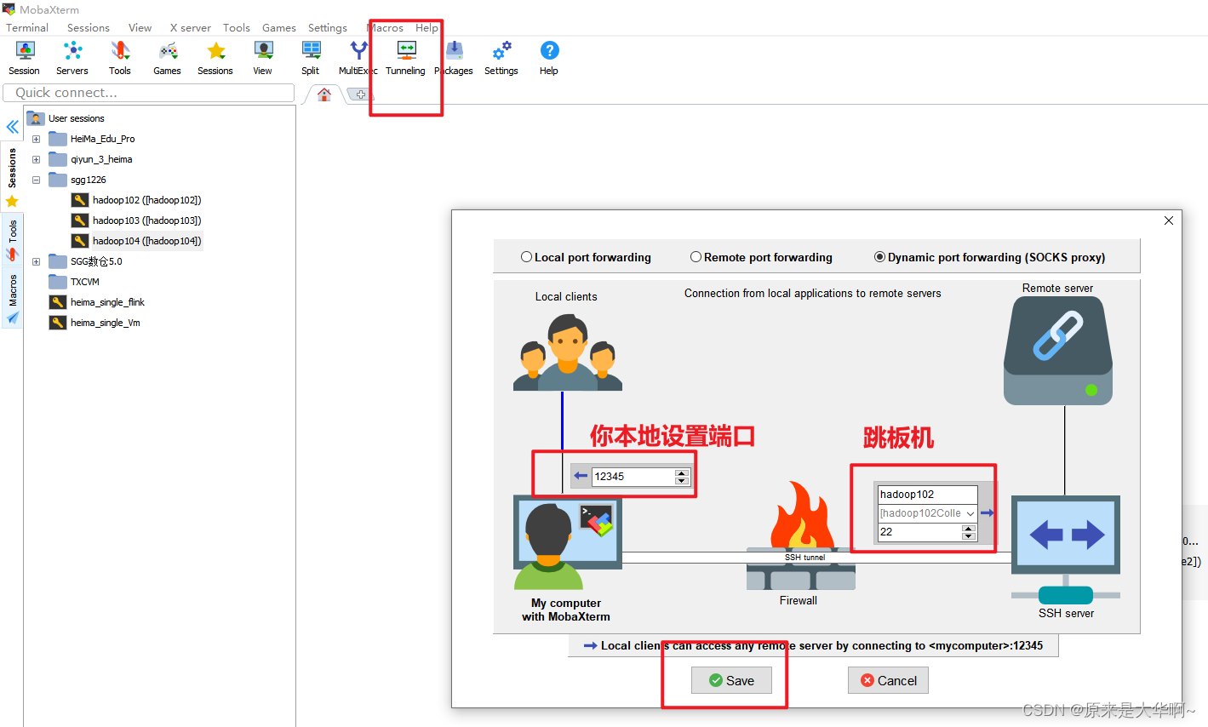Increase the local port 12345 value

(x=681, y=472)
